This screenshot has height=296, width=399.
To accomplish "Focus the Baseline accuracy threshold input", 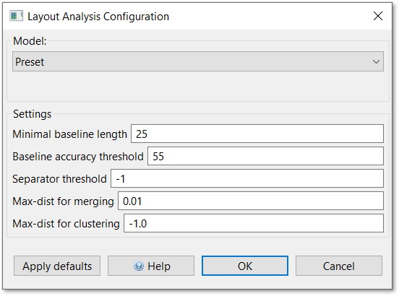I will pyautogui.click(x=266, y=156).
